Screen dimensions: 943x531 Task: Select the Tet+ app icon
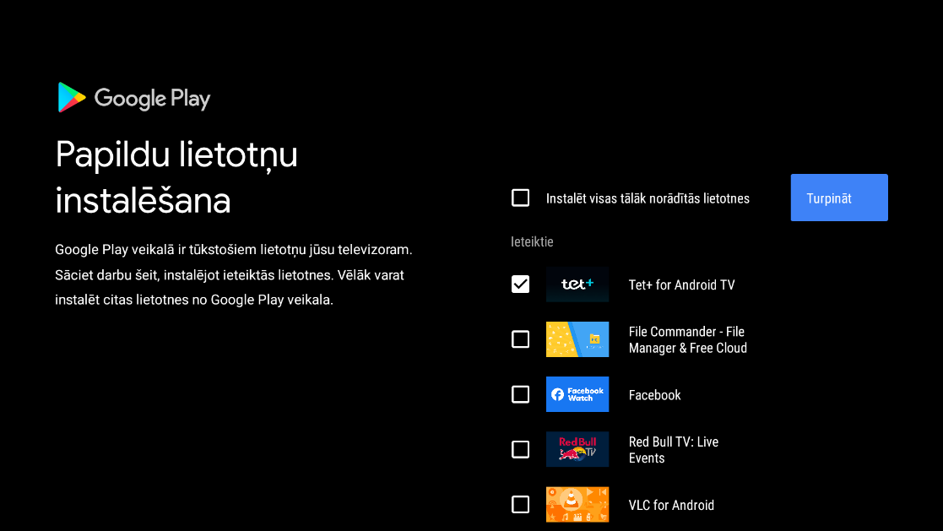coord(577,284)
